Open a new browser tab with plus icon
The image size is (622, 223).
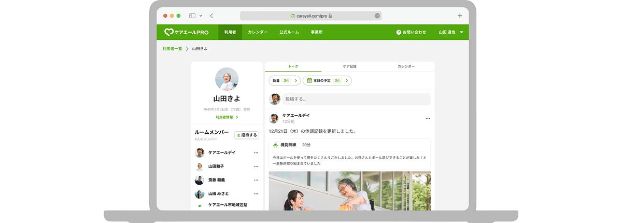[x=460, y=16]
